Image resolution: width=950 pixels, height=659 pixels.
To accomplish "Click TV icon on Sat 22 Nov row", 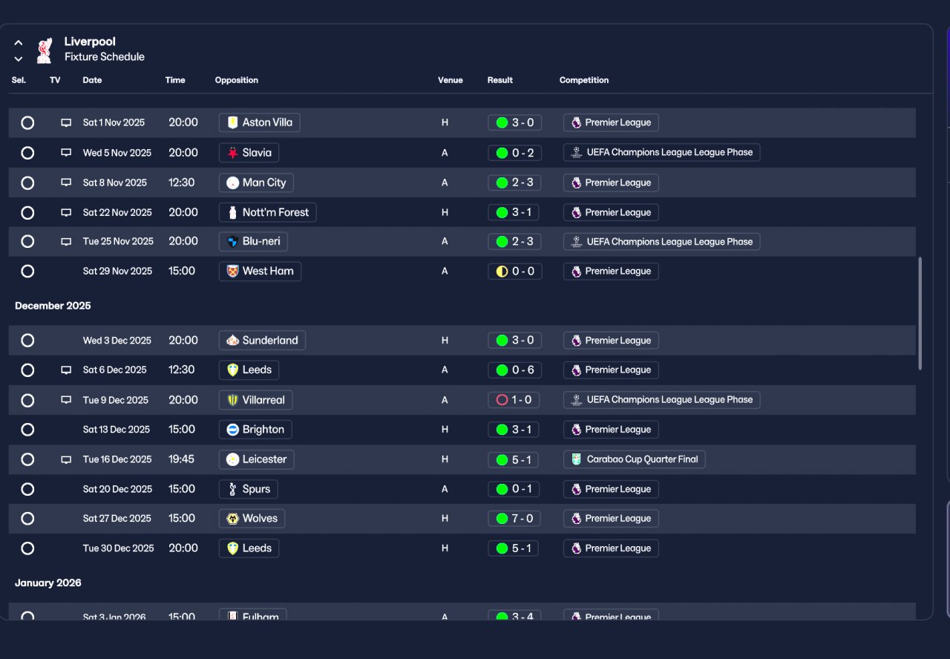I will tap(66, 212).
